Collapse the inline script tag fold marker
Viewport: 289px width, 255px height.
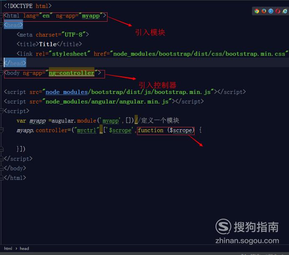click(x=2, y=111)
